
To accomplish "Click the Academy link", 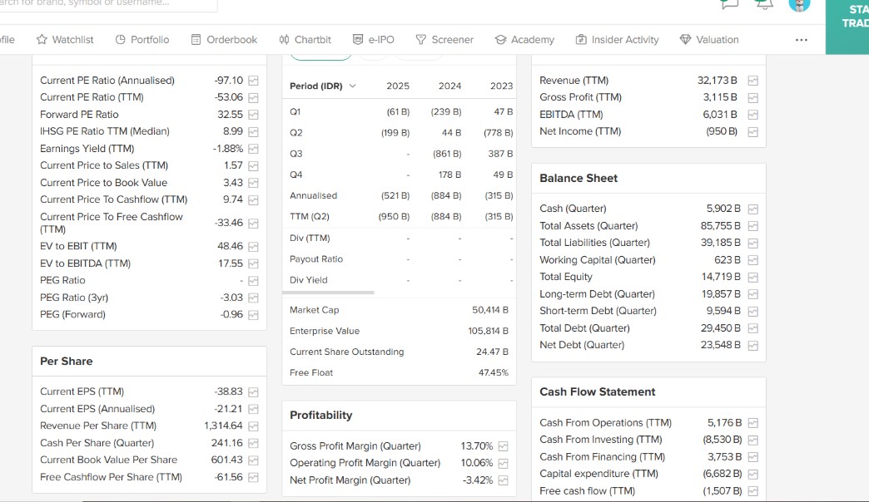I will (524, 40).
